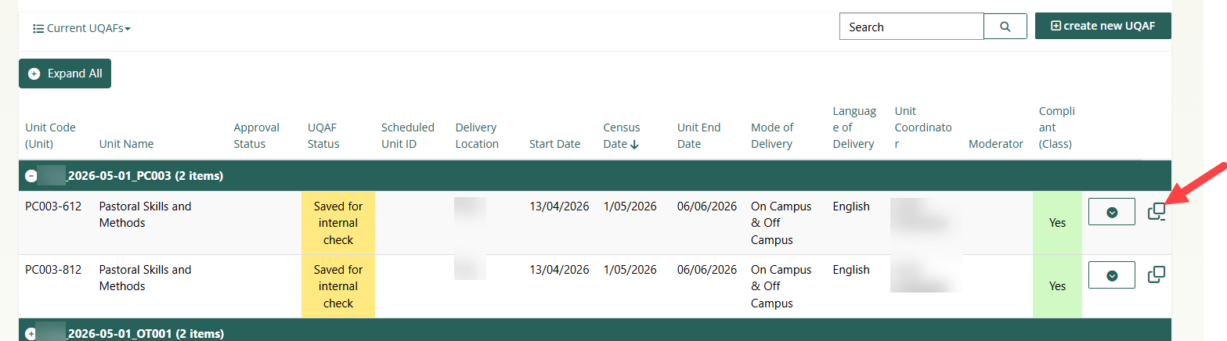Click the Census Date sort arrow
Screen dimensions: 1227x341
coord(635,144)
